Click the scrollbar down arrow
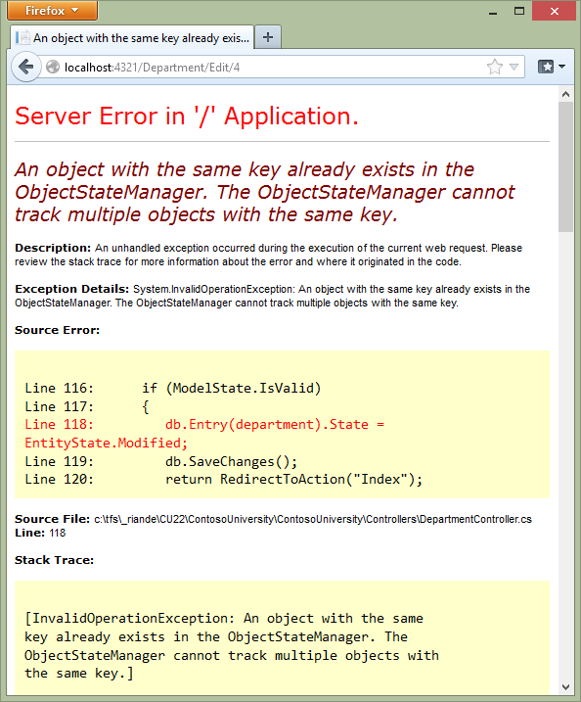Viewport: 581px width, 702px height. pyautogui.click(x=565, y=686)
